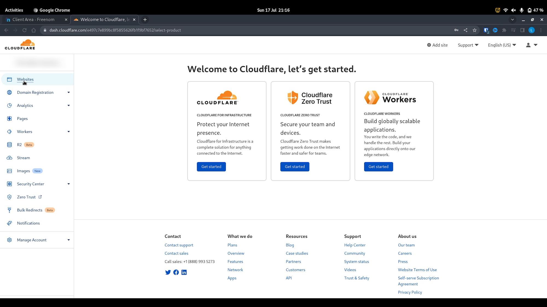Click the Chrome profile avatar L

click(x=531, y=30)
